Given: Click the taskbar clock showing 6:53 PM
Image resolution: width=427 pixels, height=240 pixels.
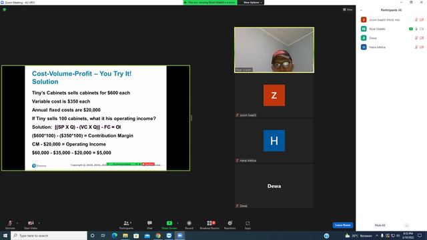Looking at the screenshot, I should 408,235.
